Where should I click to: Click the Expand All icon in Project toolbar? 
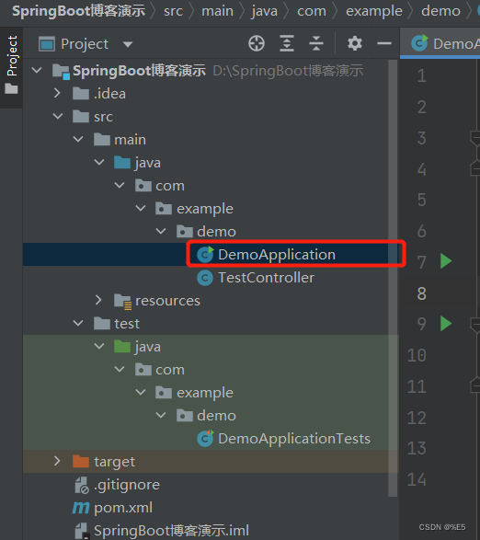tap(287, 44)
